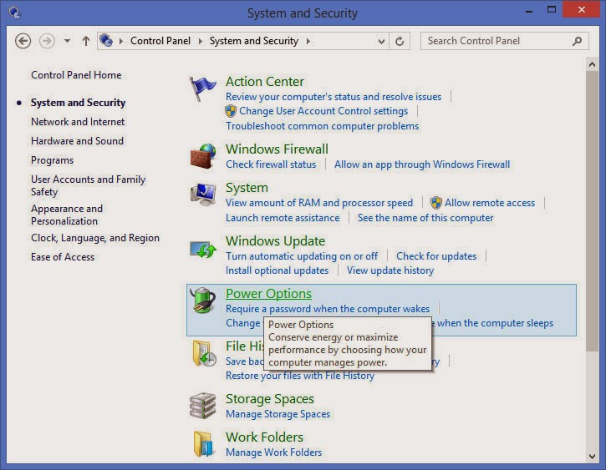Screen dimensions: 606x470
Task: Open the Work Folders icon
Action: [203, 444]
